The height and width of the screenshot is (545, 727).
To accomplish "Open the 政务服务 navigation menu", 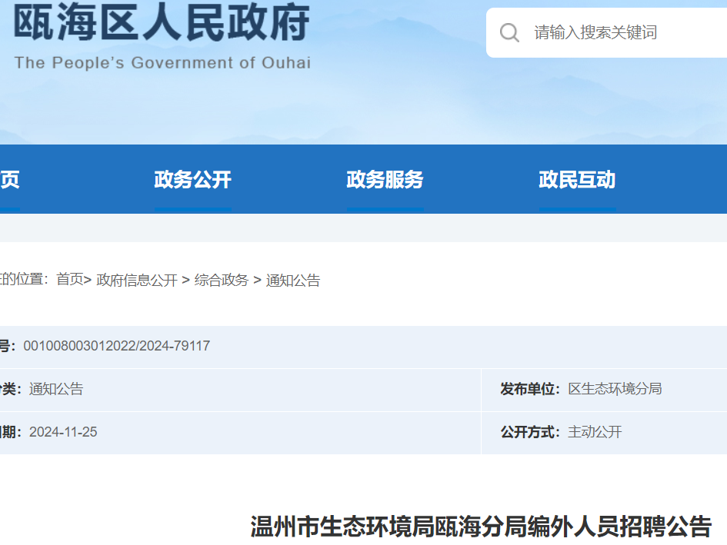I will click(x=385, y=180).
